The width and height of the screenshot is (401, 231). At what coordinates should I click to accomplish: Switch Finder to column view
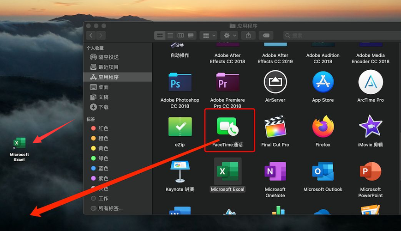(180, 36)
